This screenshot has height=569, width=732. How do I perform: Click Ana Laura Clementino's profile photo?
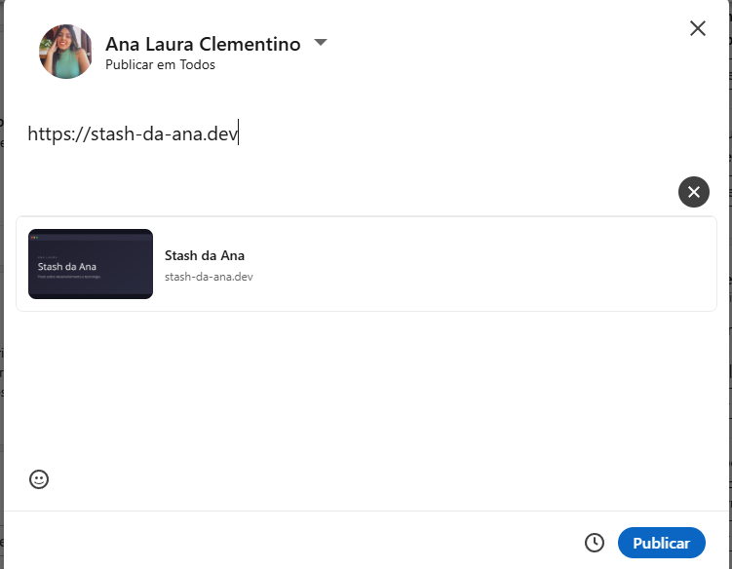pos(65,52)
